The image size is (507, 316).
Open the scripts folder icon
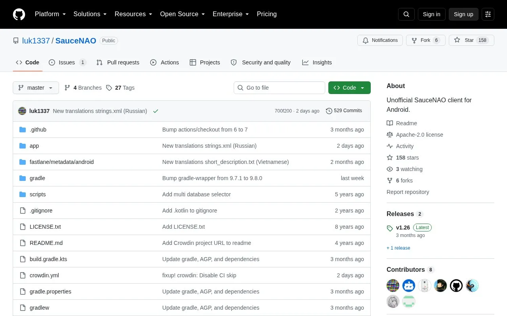pos(23,194)
